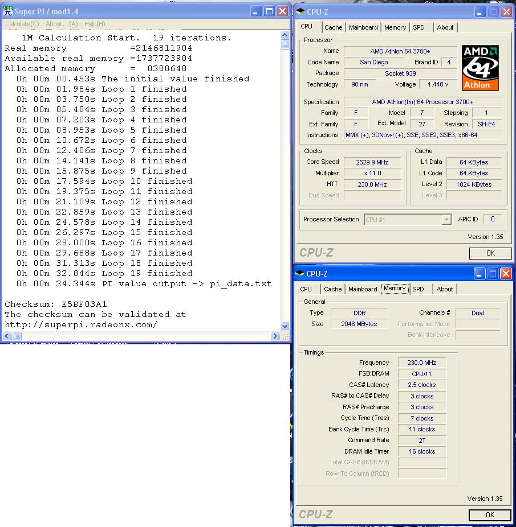Select CPU tab in top CPU-Z
This screenshot has width=516, height=527.
(x=307, y=26)
